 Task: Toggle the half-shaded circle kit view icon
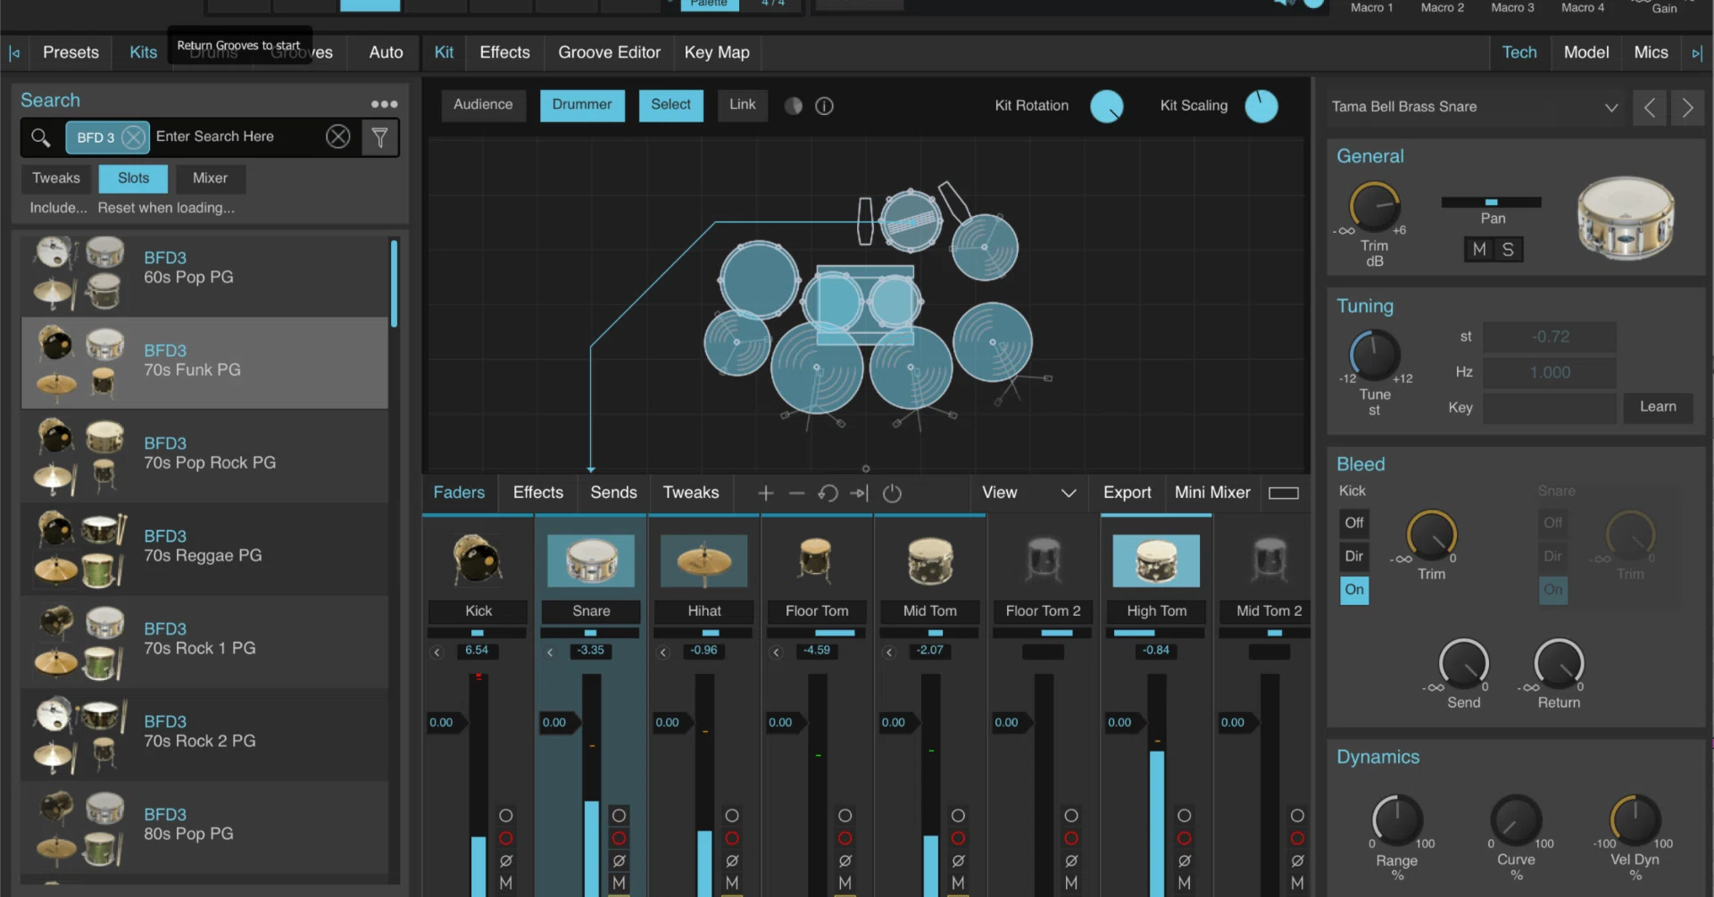(794, 106)
